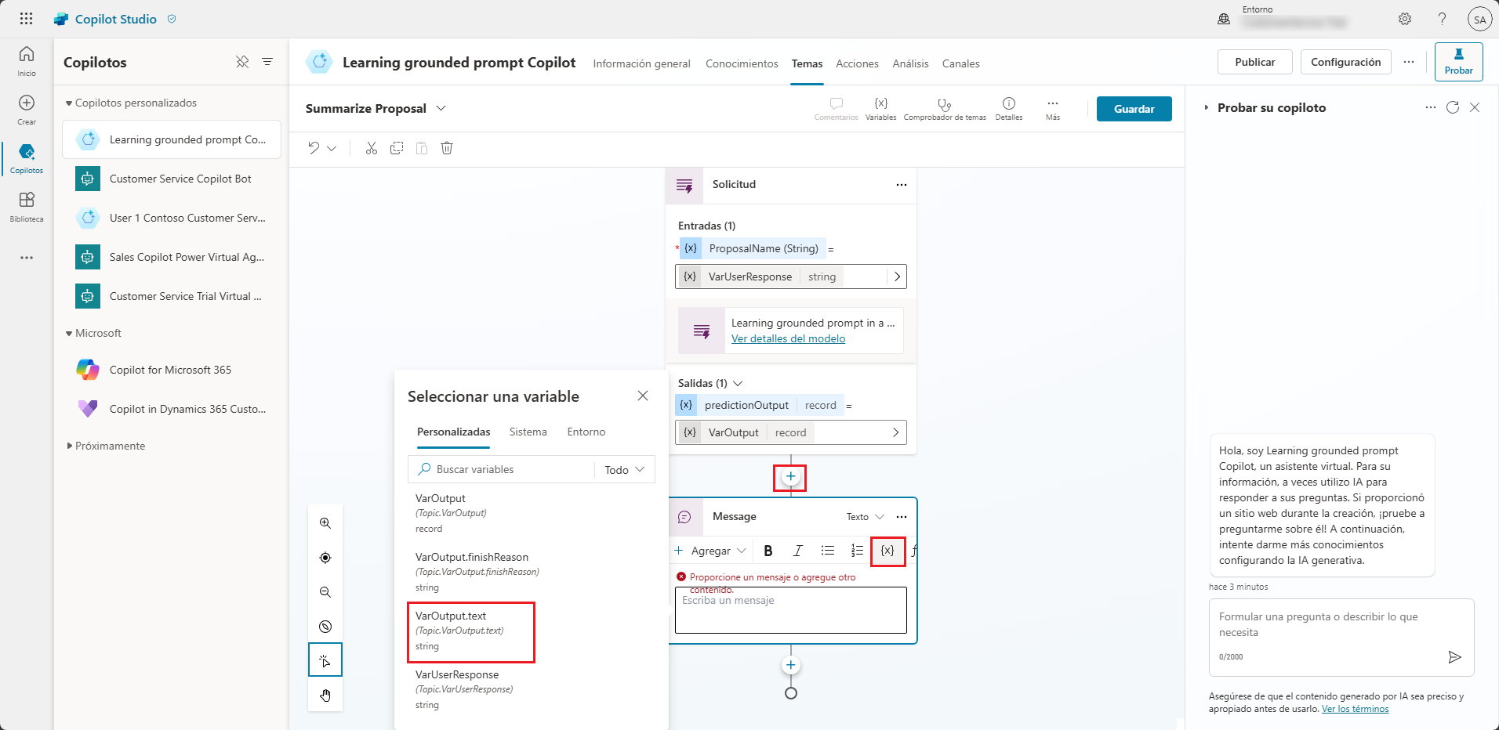Open topic Detalles
This screenshot has height=730, width=1499.
tap(1009, 109)
